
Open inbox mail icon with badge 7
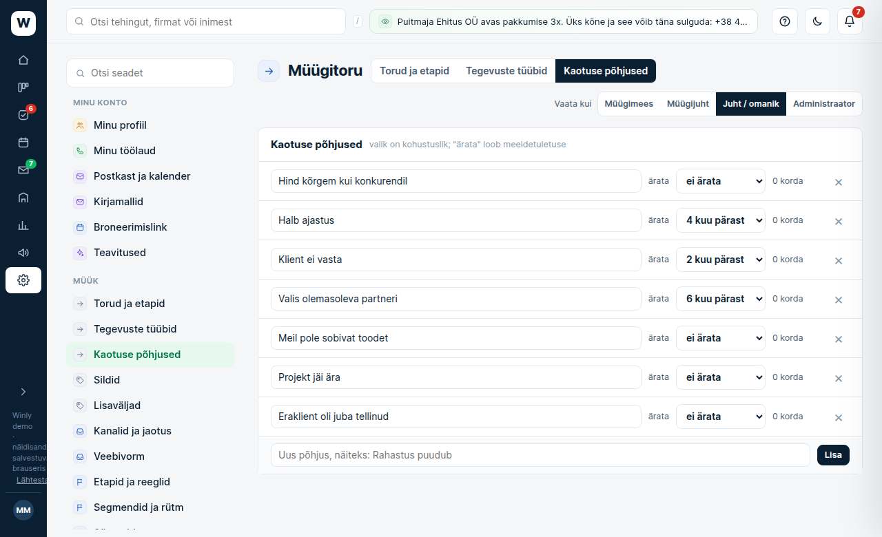click(x=23, y=170)
